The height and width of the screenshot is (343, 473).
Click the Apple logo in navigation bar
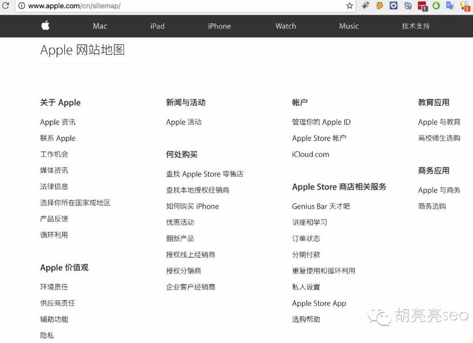point(46,26)
